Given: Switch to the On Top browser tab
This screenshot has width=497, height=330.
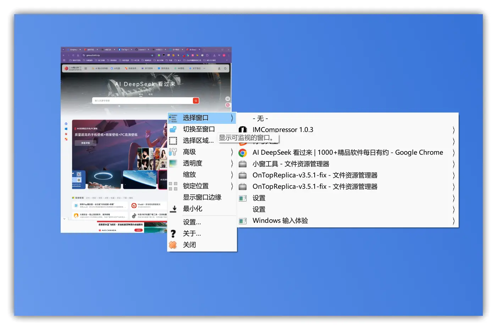Looking at the screenshot, I should (x=126, y=50).
